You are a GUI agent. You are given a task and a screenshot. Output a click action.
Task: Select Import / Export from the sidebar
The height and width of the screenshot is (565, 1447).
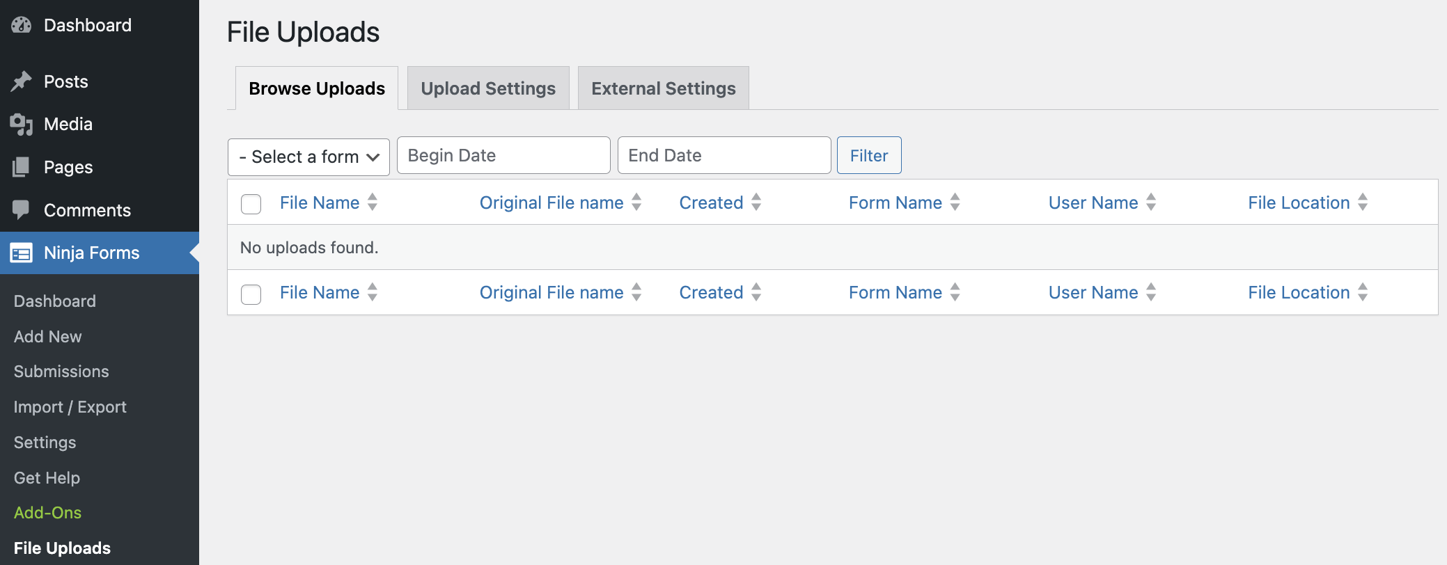[70, 406]
